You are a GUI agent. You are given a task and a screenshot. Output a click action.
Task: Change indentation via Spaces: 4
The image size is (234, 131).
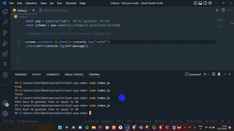point(107,121)
